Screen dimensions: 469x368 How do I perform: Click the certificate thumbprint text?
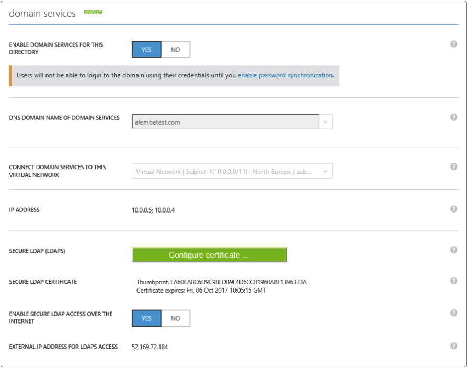221,282
